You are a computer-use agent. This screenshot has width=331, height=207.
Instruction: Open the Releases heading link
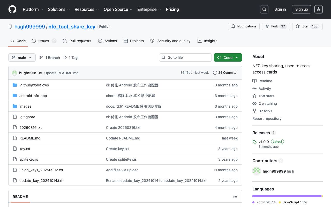264,133
